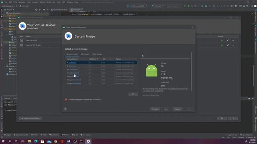The height and width of the screenshot is (144, 257).
Task: Open the actions dropdown for Pixel 3a device
Action: pos(233,45)
